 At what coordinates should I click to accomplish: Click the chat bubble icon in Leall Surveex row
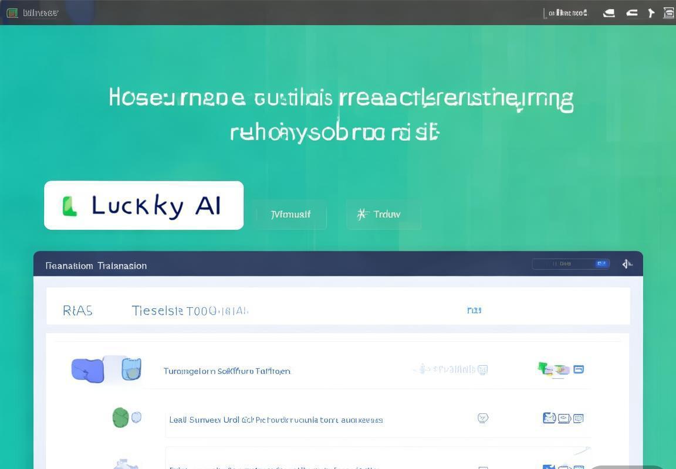(483, 418)
